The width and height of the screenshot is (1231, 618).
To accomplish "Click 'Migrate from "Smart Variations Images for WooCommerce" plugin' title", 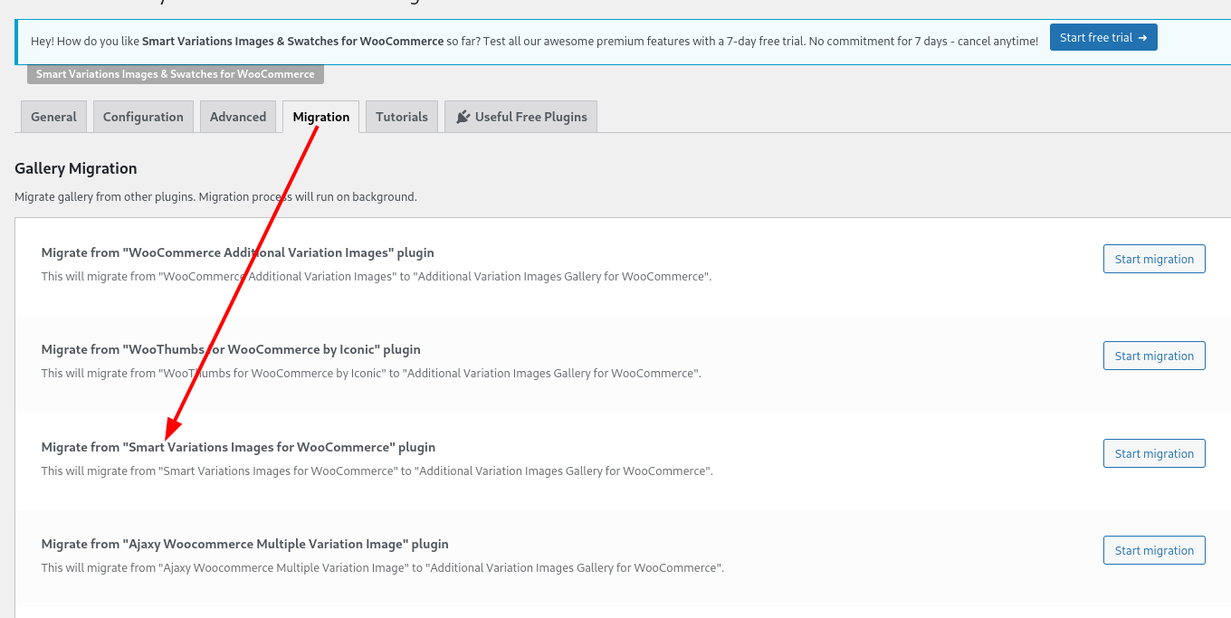I will [239, 447].
